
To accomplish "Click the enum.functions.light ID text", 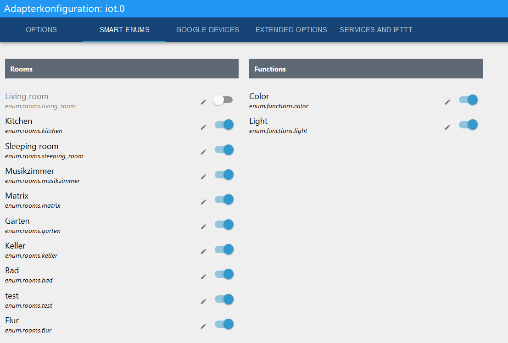I will pos(278,131).
